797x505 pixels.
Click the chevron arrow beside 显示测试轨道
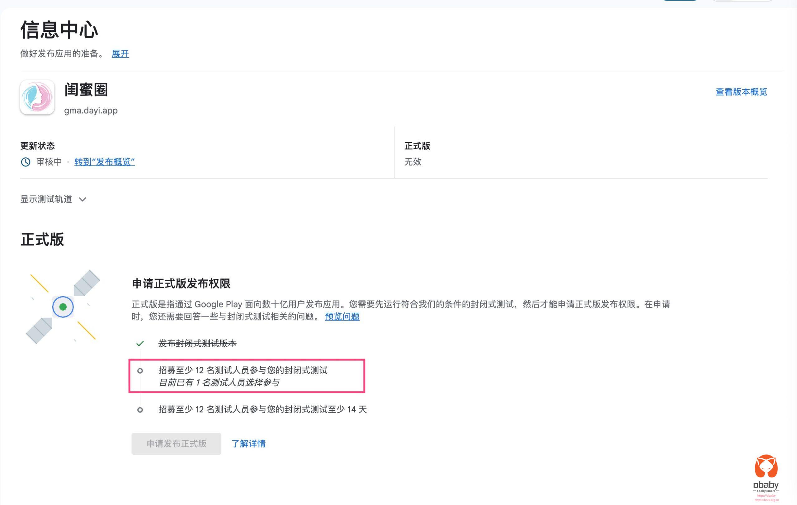(83, 199)
